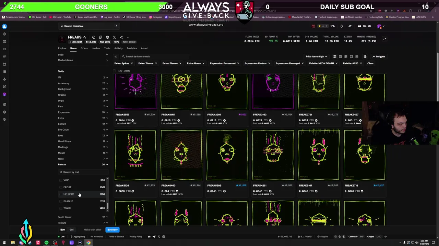Focus the Search by trait field under Palette
Screen dimensions: 439x246
click(x=83, y=172)
